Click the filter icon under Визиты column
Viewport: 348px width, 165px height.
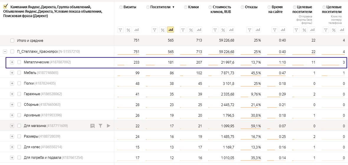[x=120, y=30]
